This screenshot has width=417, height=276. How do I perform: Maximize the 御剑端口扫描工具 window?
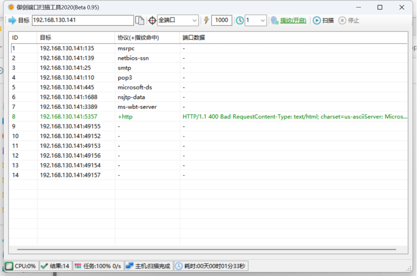[380, 7]
